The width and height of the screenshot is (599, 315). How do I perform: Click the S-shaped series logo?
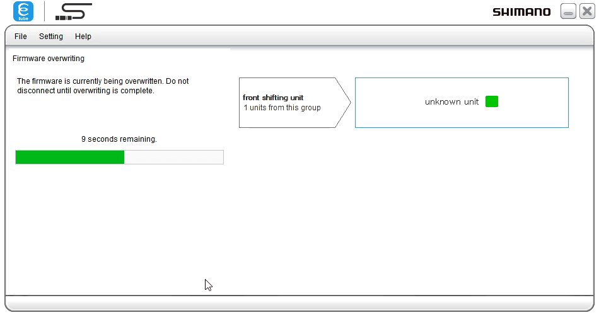pyautogui.click(x=73, y=11)
